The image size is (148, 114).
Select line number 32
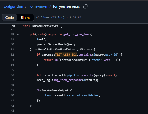tap(12, 55)
